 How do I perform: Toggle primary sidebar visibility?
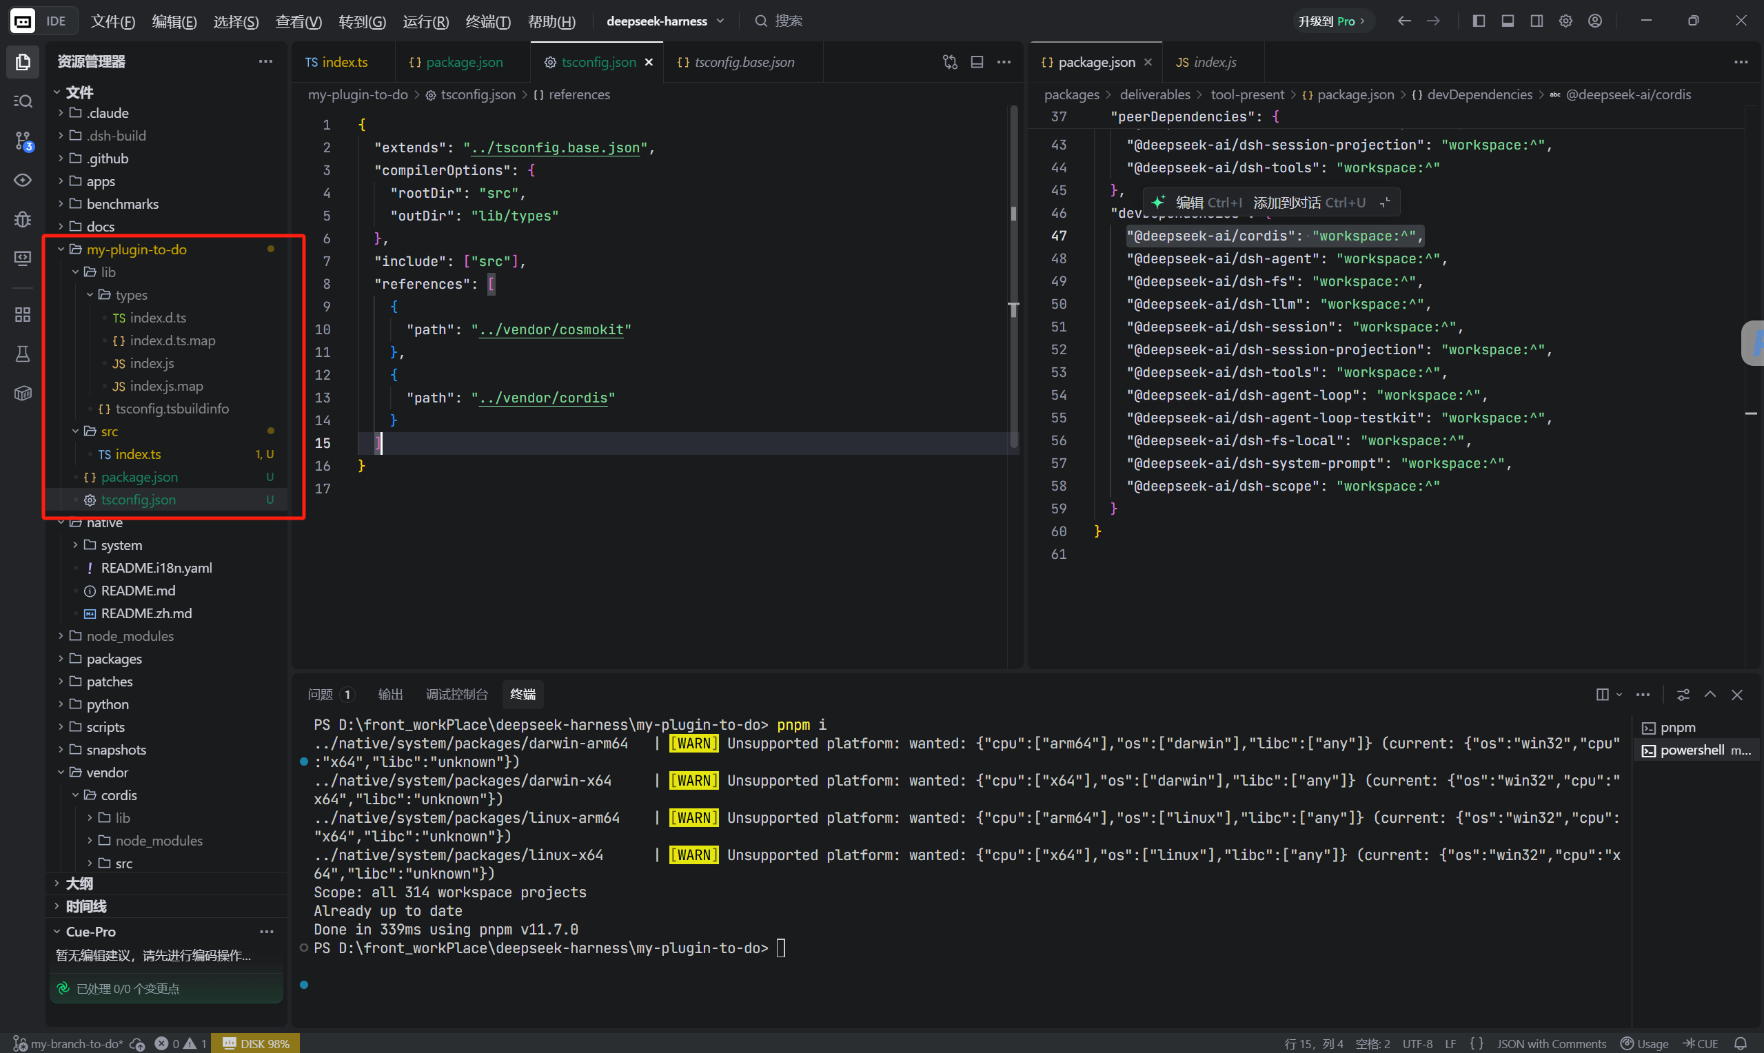(1479, 21)
